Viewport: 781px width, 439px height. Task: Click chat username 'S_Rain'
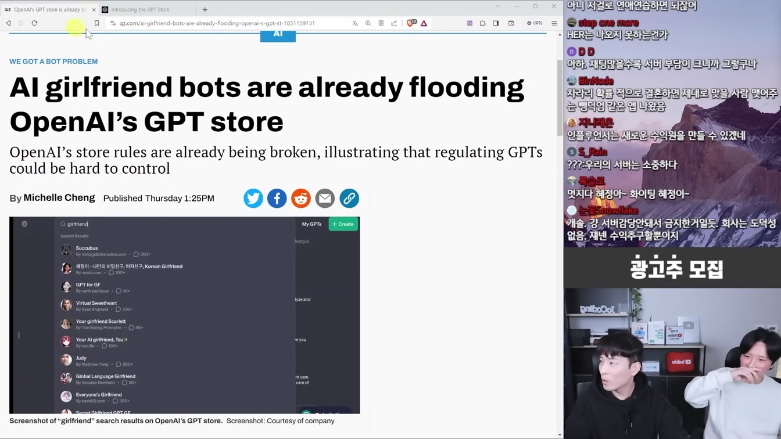pyautogui.click(x=593, y=152)
